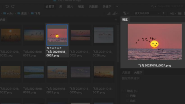Select the 内容 panel tab

click(x=3, y=20)
